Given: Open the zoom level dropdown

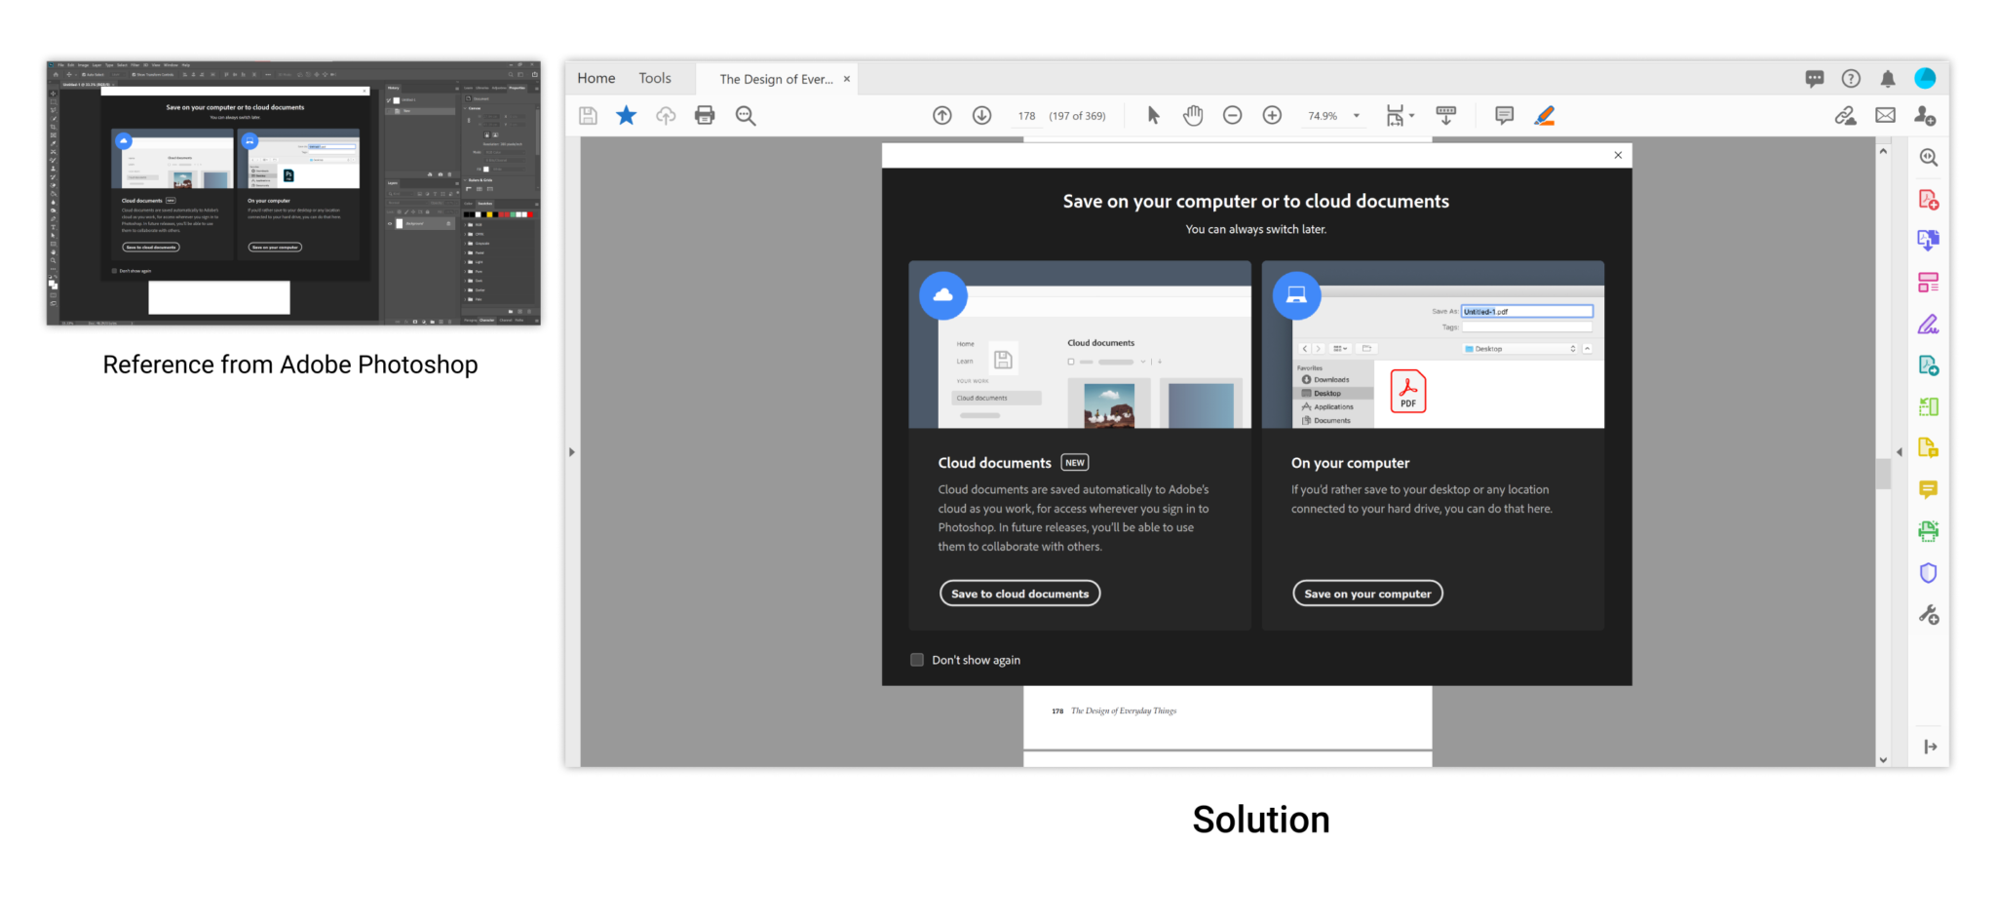Looking at the screenshot, I should pos(1355,115).
